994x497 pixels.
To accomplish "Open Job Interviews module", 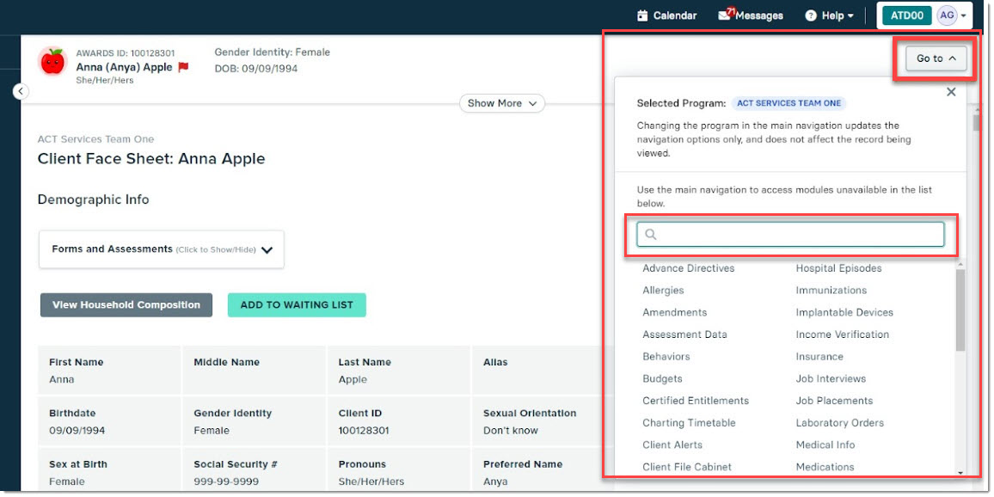I will click(x=831, y=379).
